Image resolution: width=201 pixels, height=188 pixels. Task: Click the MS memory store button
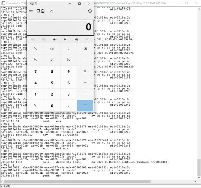[x=77, y=39]
